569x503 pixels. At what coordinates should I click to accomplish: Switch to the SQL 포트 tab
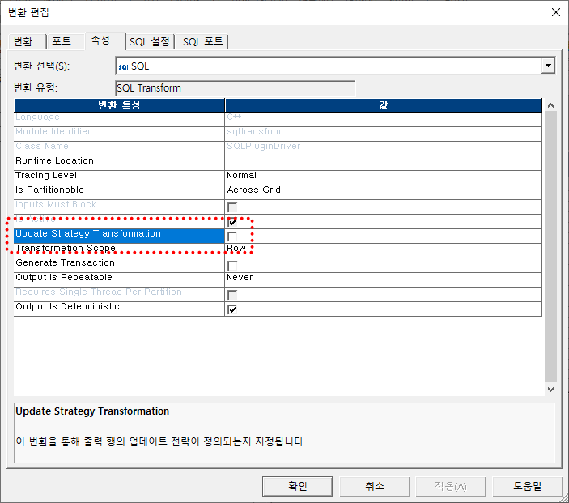pos(202,41)
